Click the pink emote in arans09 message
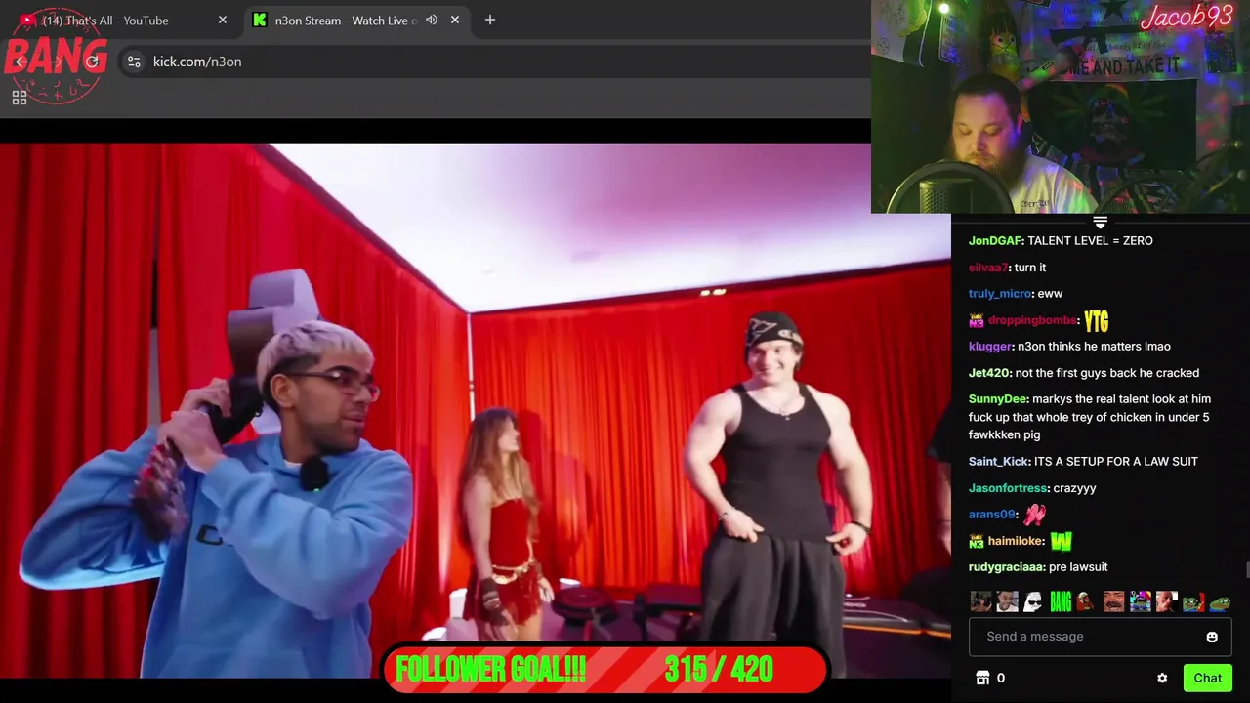This screenshot has width=1250, height=703. click(1034, 514)
